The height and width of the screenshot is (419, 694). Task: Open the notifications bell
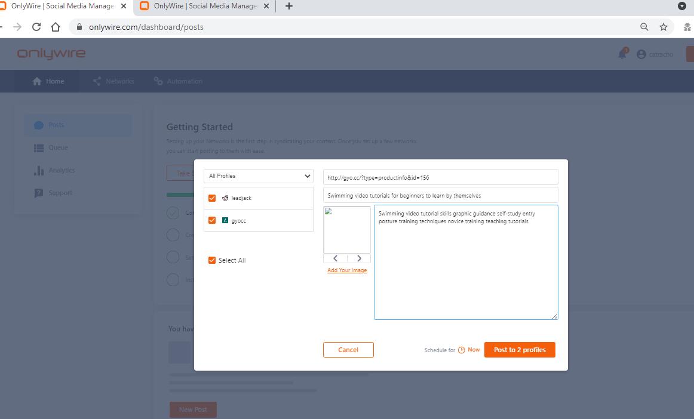623,54
